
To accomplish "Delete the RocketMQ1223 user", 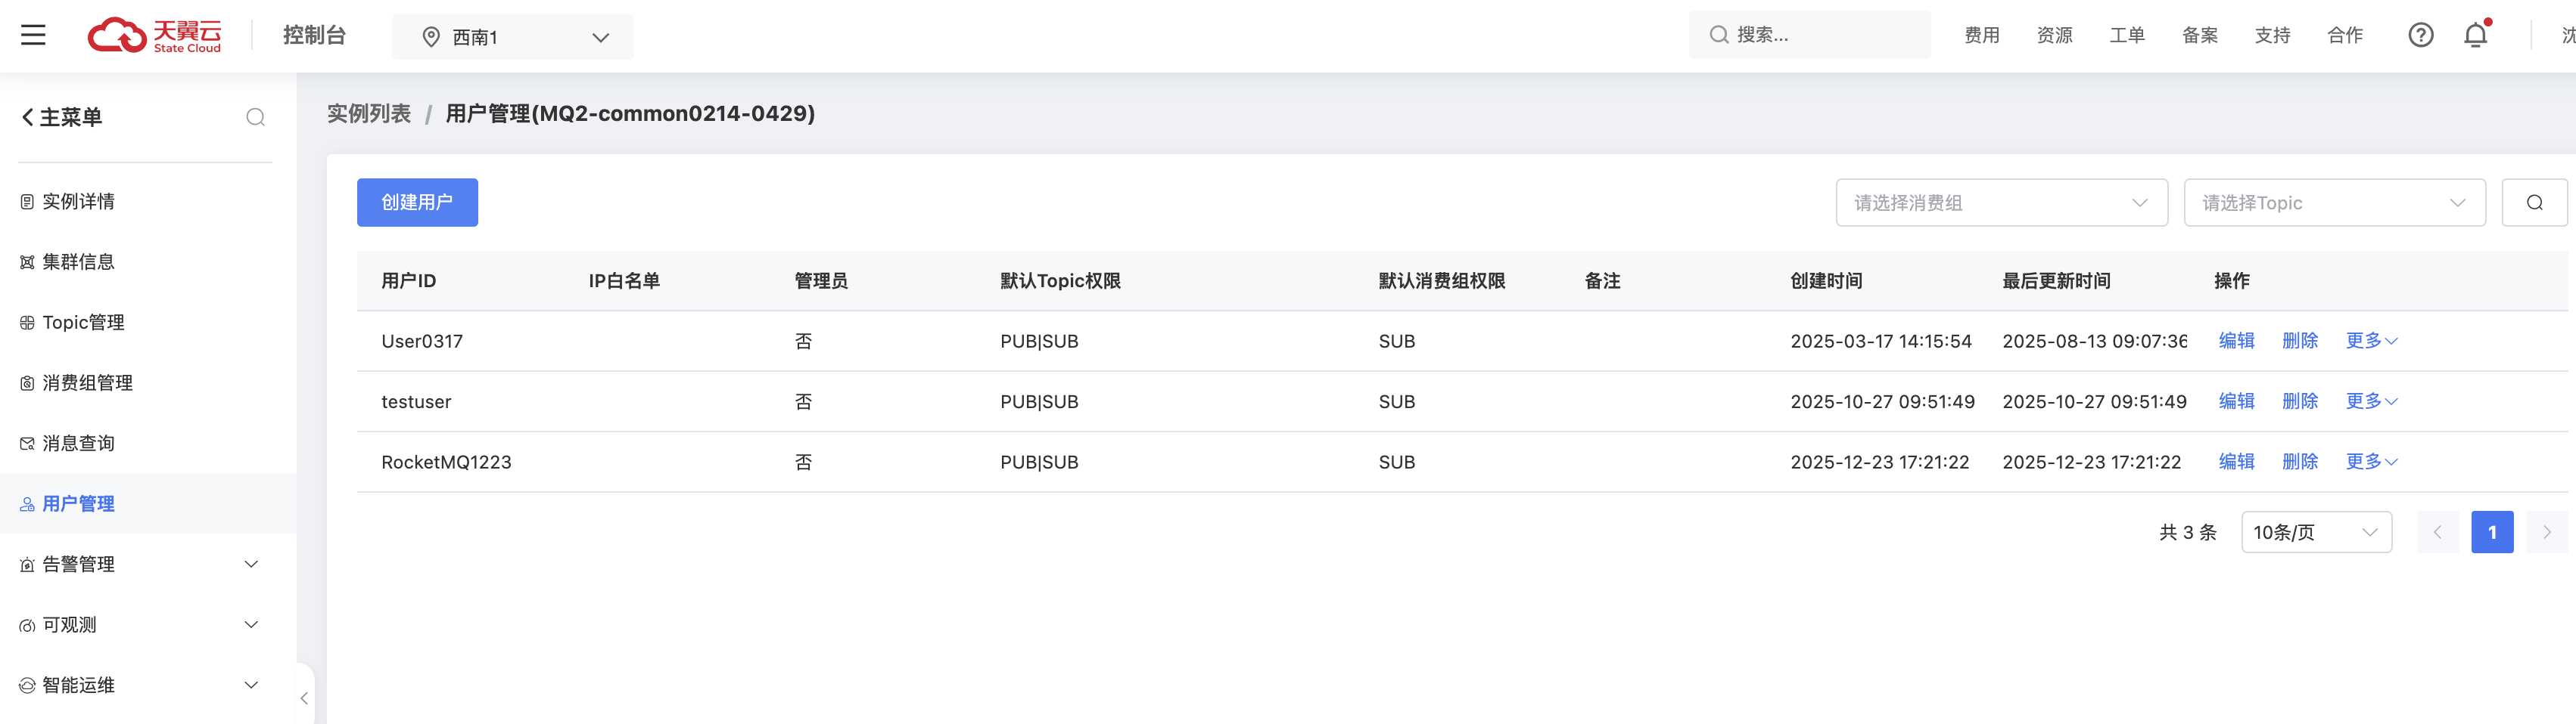I will coord(2299,461).
